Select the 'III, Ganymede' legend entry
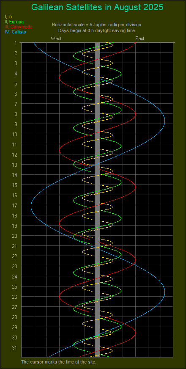The width and height of the screenshot is (186, 369). 18,27
